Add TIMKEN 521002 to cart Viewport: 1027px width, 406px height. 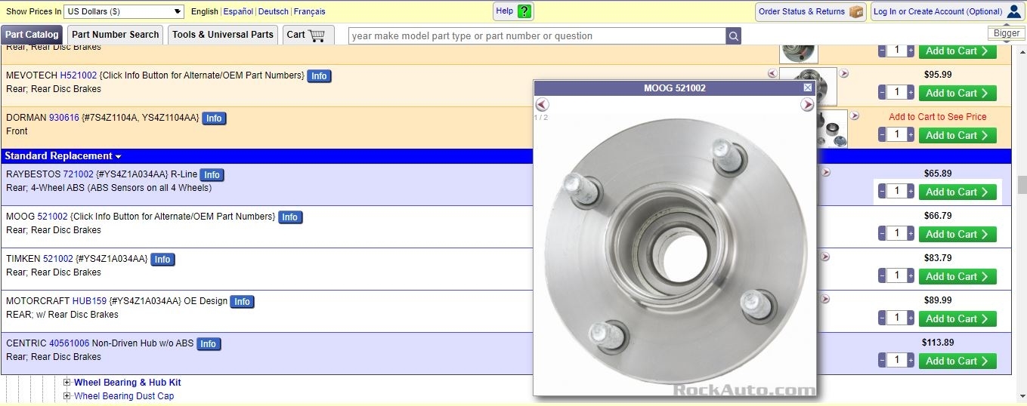tap(957, 276)
